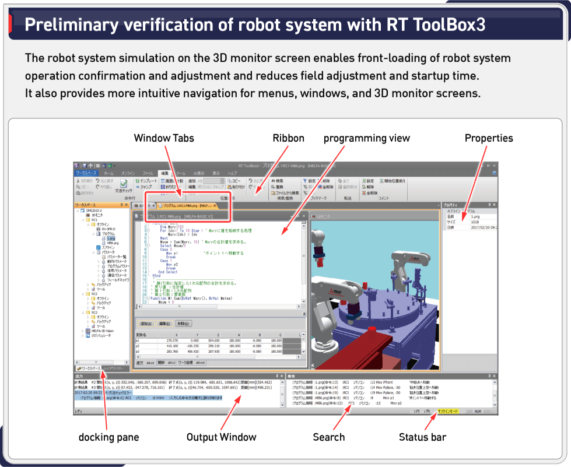Click the ファイルから検索 find-in-files icon

(272, 193)
